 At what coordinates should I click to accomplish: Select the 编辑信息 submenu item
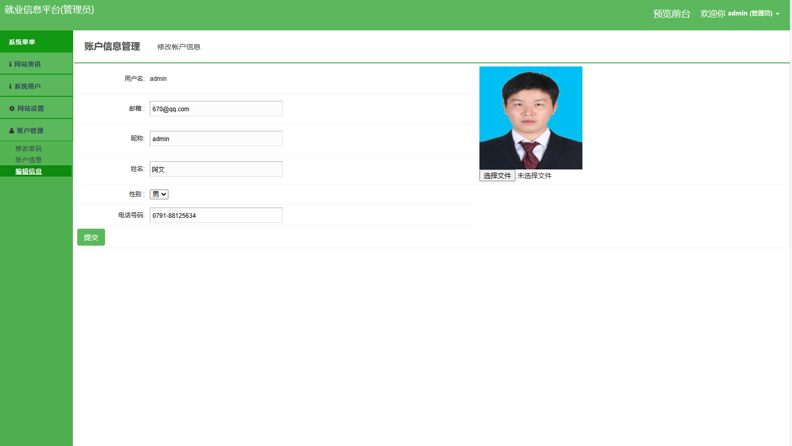[36, 171]
